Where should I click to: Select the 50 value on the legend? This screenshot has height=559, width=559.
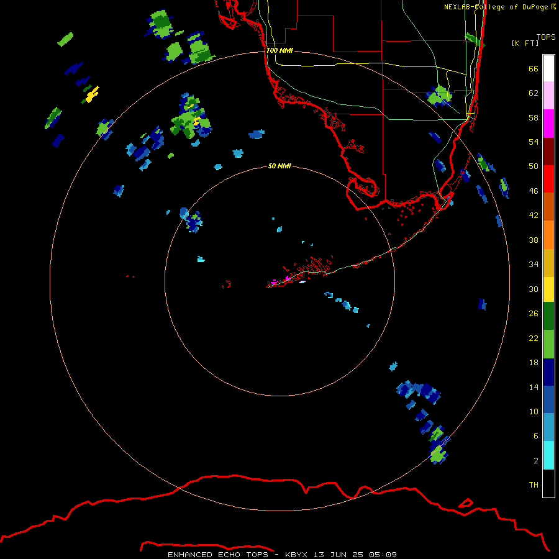pos(534,166)
